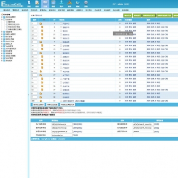178x178 pixels.
Task: Open 管理评论 in the submenu bar
Action: pos(43,10)
